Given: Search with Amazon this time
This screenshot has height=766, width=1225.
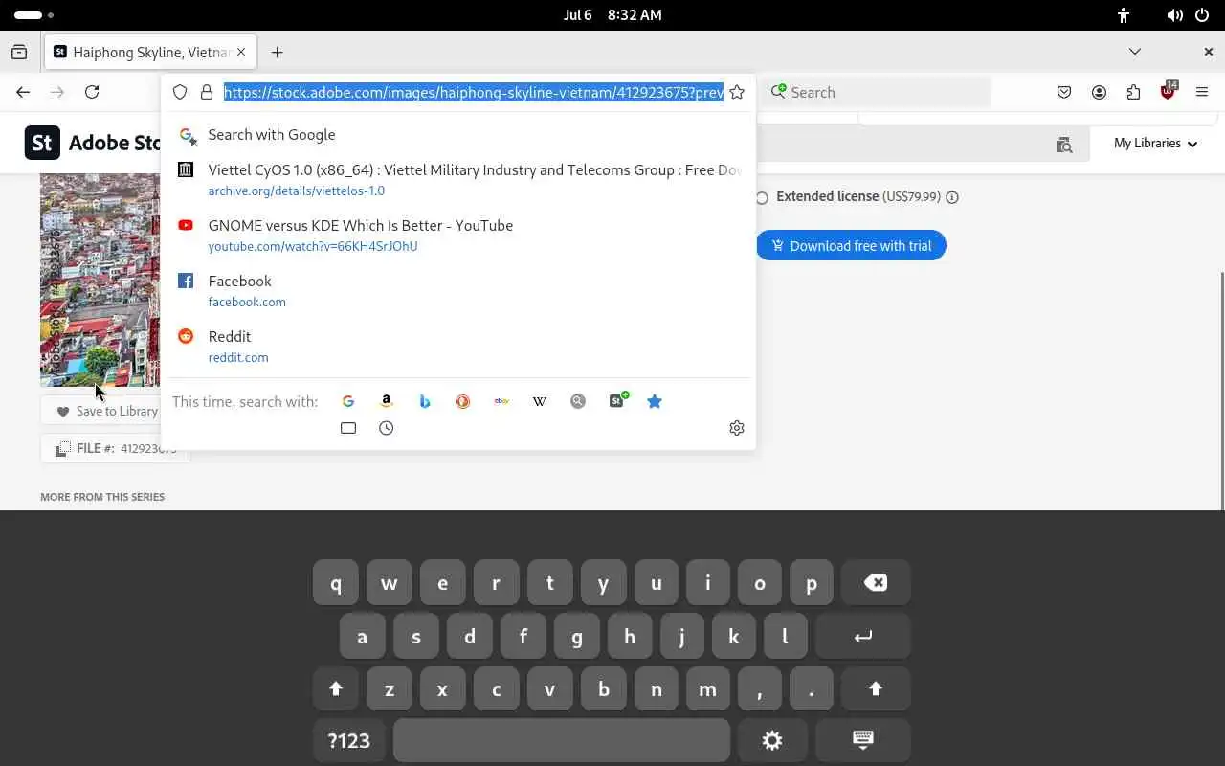Looking at the screenshot, I should [387, 401].
